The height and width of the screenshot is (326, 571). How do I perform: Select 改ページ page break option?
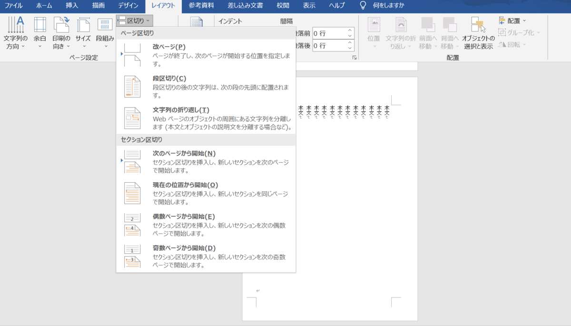(x=206, y=55)
